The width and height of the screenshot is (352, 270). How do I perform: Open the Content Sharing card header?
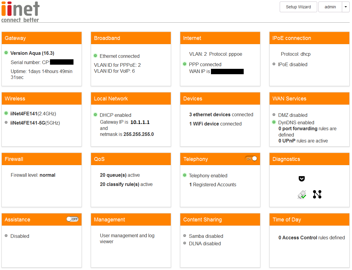tap(220, 219)
